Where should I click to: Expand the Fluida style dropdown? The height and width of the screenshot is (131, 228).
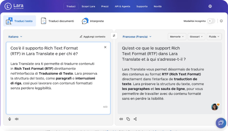point(214,37)
